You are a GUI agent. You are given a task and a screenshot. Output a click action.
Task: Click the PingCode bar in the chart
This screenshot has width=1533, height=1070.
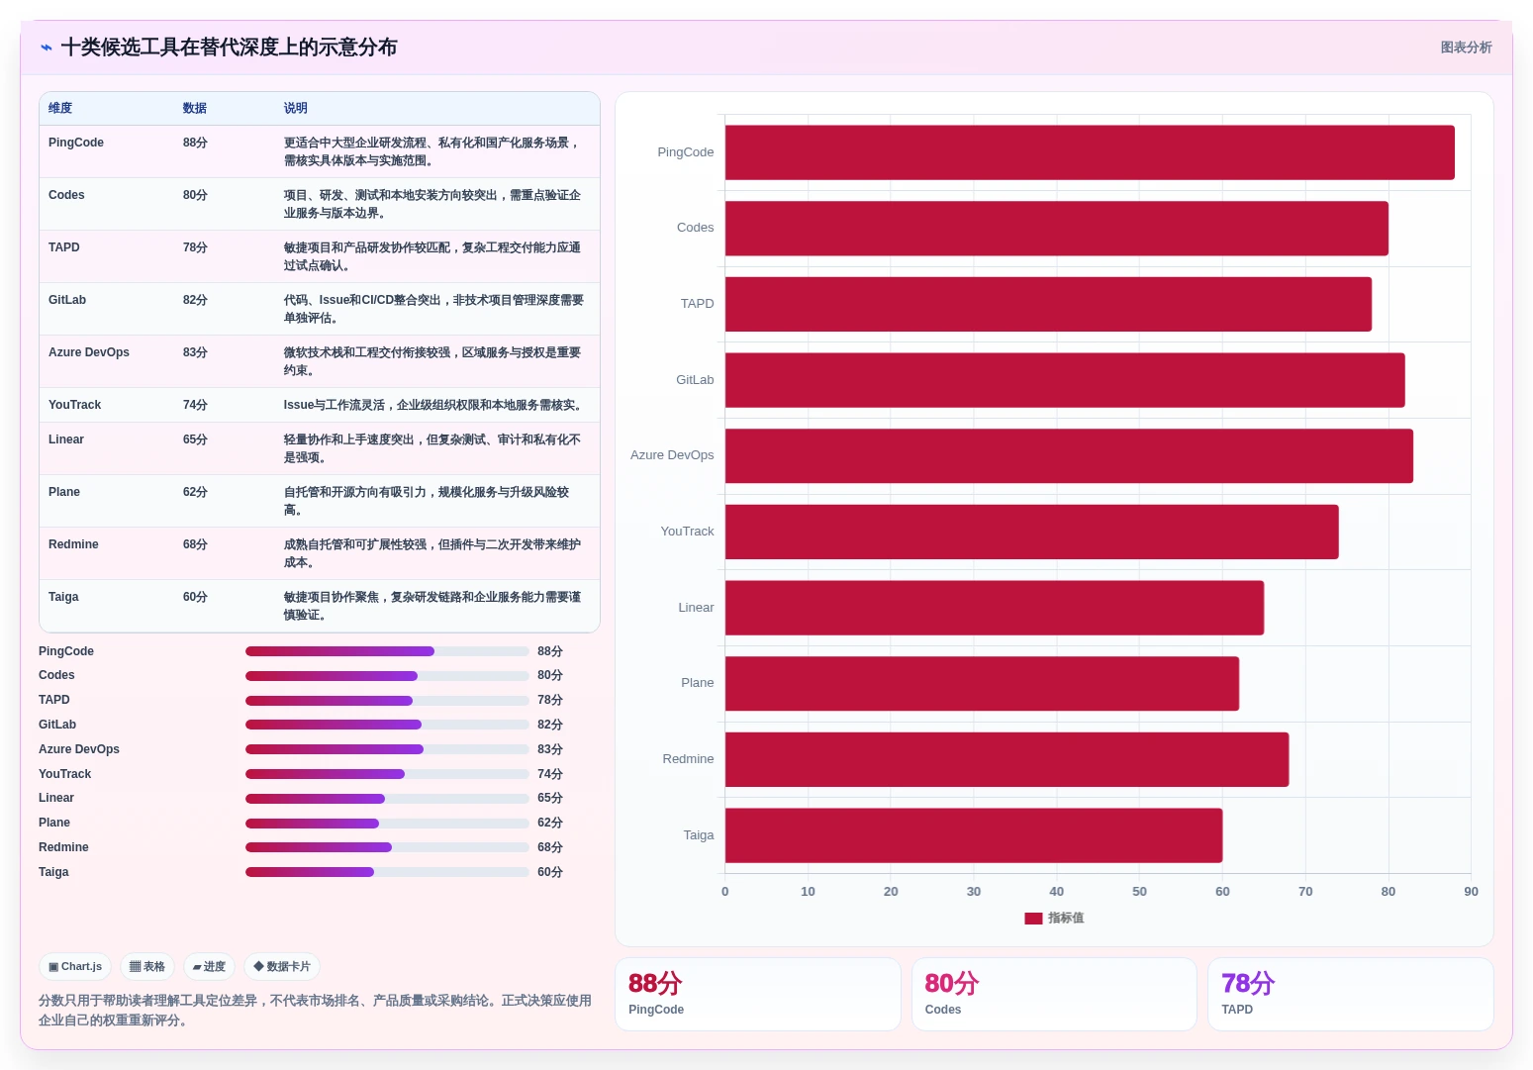point(1090,152)
